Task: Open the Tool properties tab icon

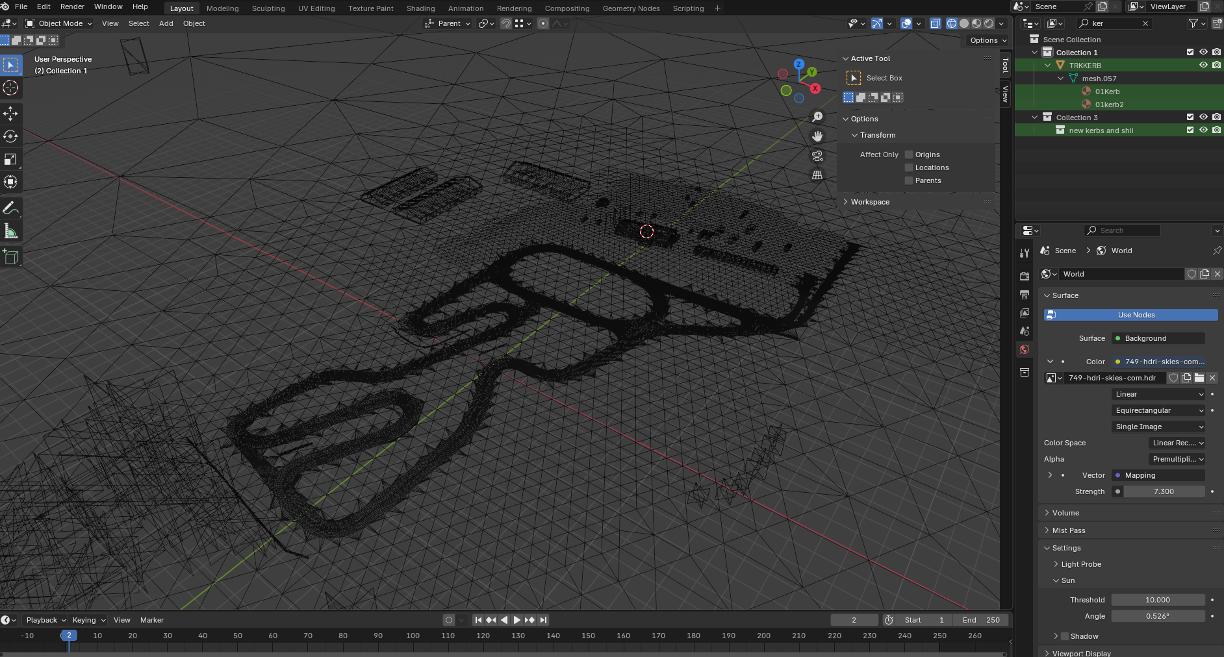Action: (x=1025, y=253)
